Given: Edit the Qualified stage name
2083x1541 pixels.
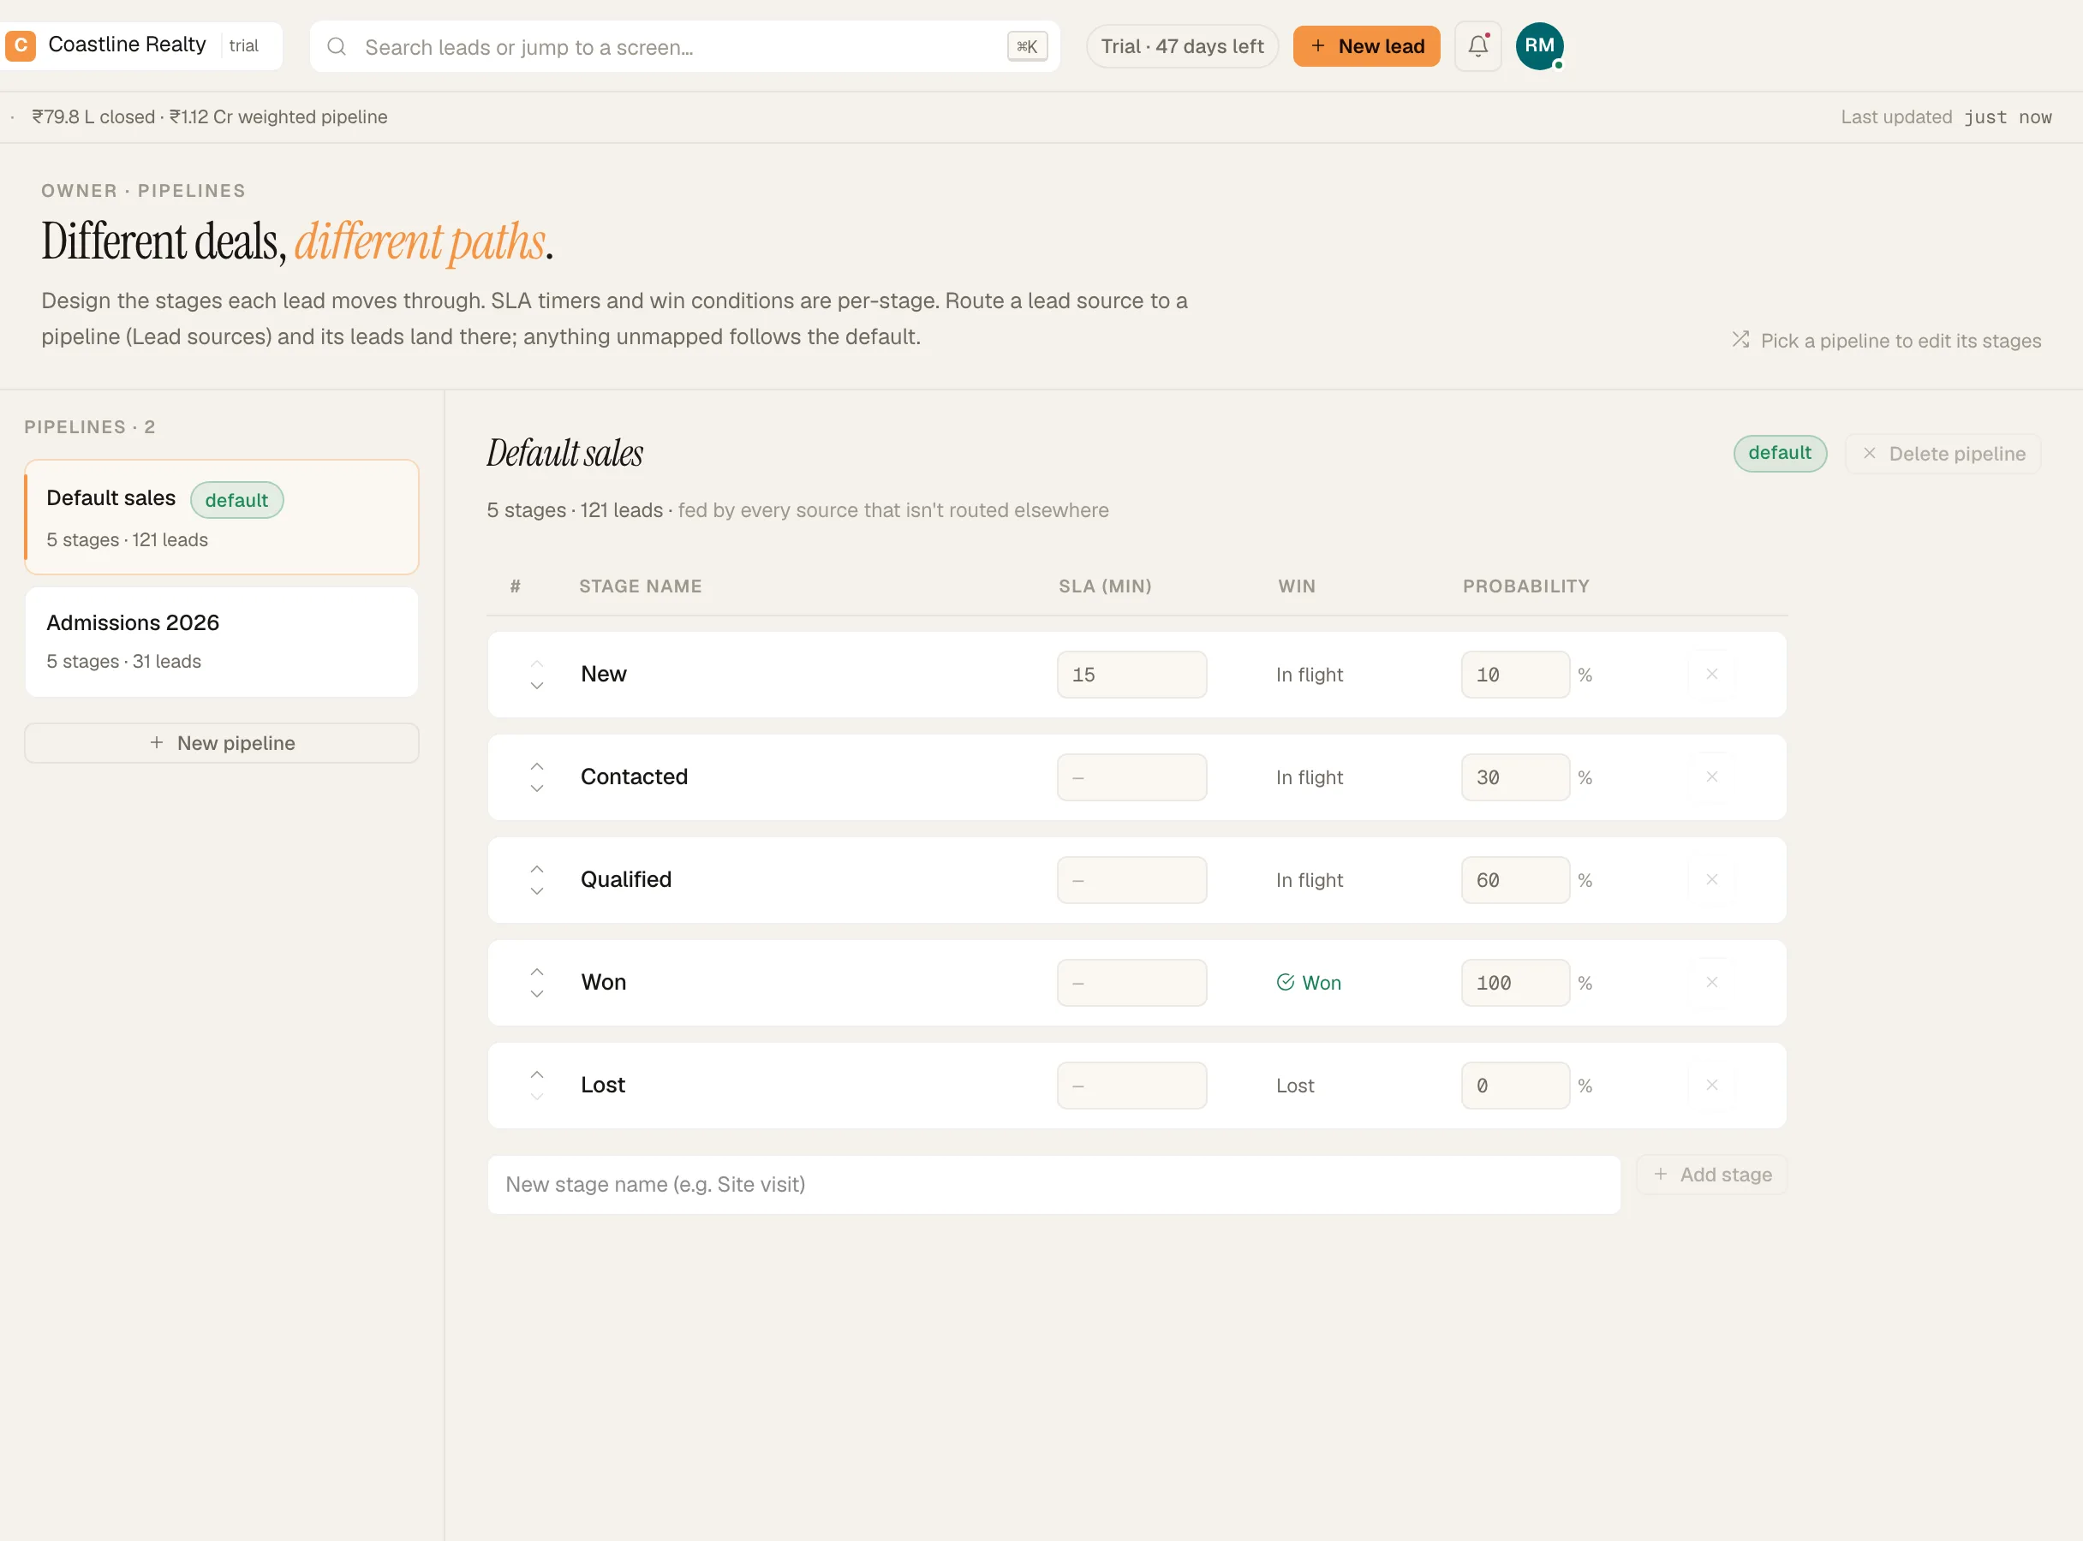Looking at the screenshot, I should click(625, 878).
